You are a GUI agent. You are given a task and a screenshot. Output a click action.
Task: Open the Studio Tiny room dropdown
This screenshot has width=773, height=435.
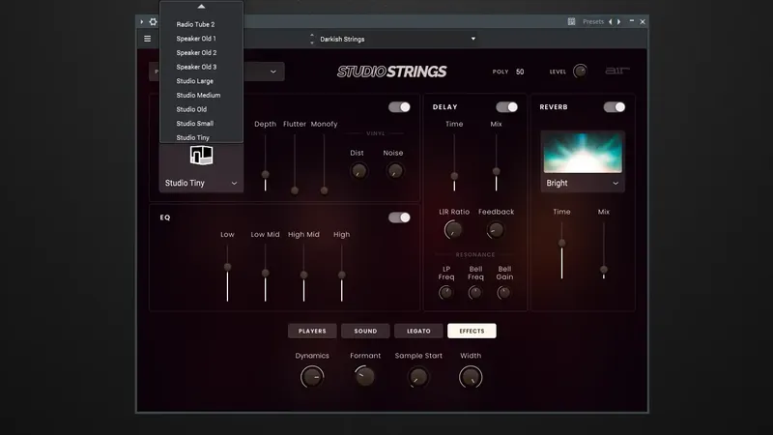201,183
